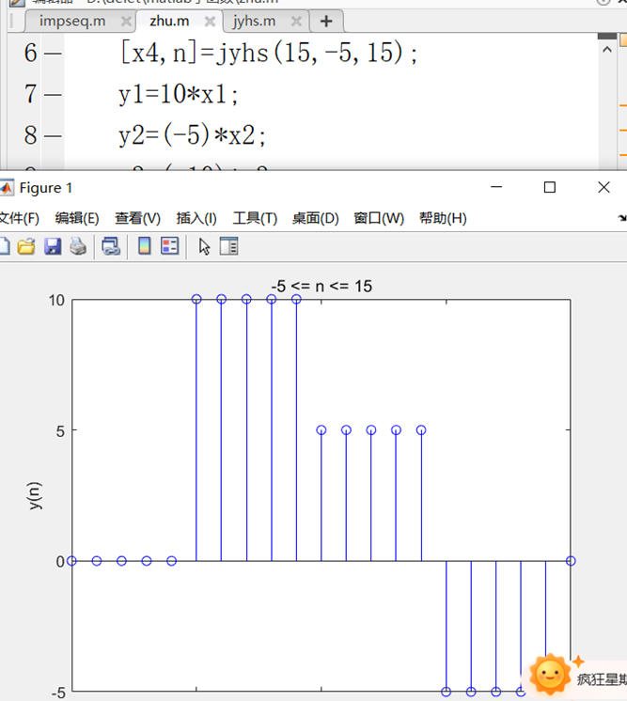627x701 pixels.
Task: Click the dock figure arrow at menu bar right
Action: (622, 218)
